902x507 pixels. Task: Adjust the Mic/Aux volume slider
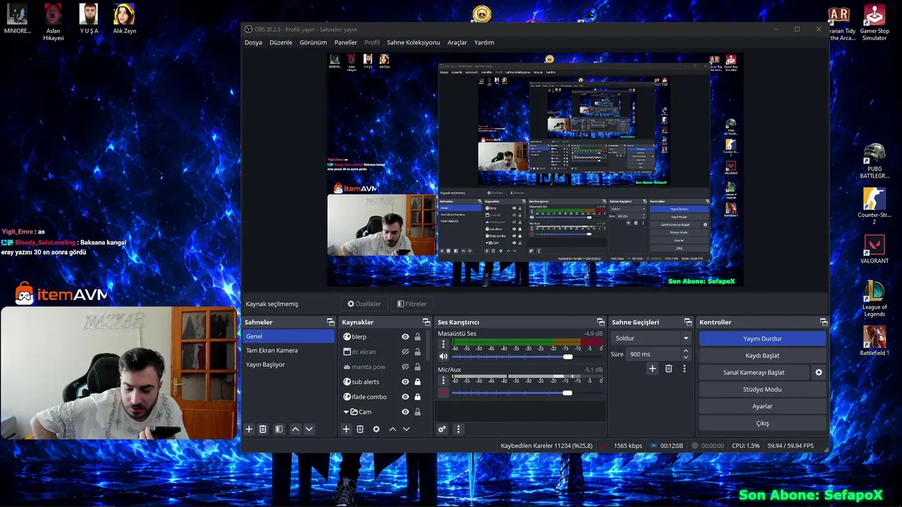pos(527,392)
